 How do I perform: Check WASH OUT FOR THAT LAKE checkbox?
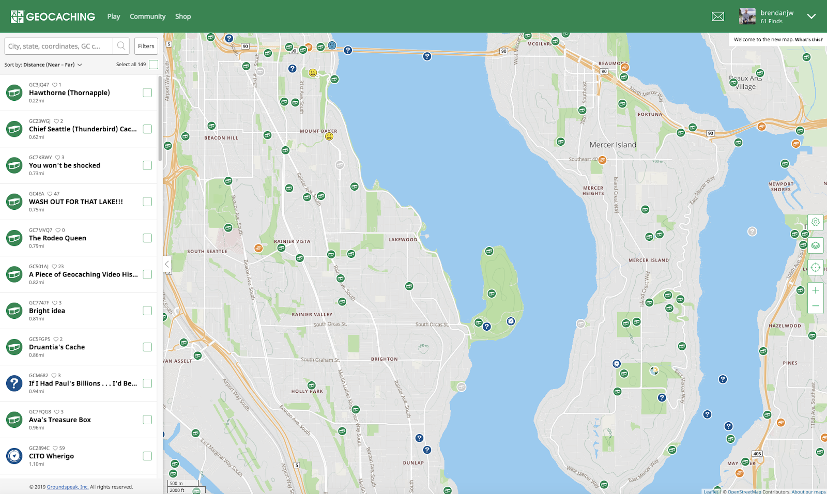tap(147, 202)
